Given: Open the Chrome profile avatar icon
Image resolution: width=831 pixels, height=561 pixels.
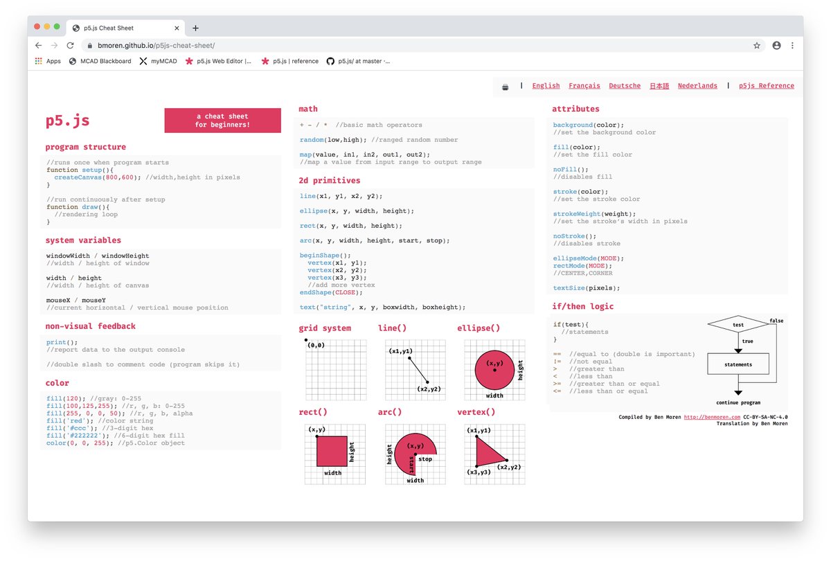Looking at the screenshot, I should click(x=776, y=45).
